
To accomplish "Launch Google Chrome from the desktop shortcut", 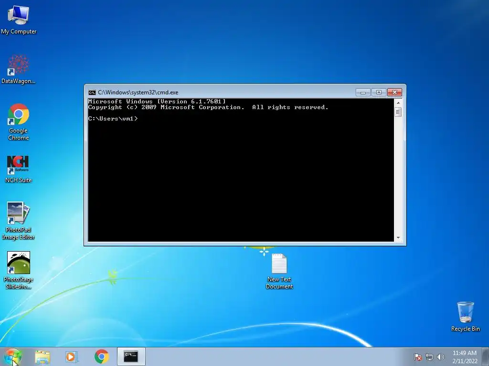I will click(x=19, y=122).
